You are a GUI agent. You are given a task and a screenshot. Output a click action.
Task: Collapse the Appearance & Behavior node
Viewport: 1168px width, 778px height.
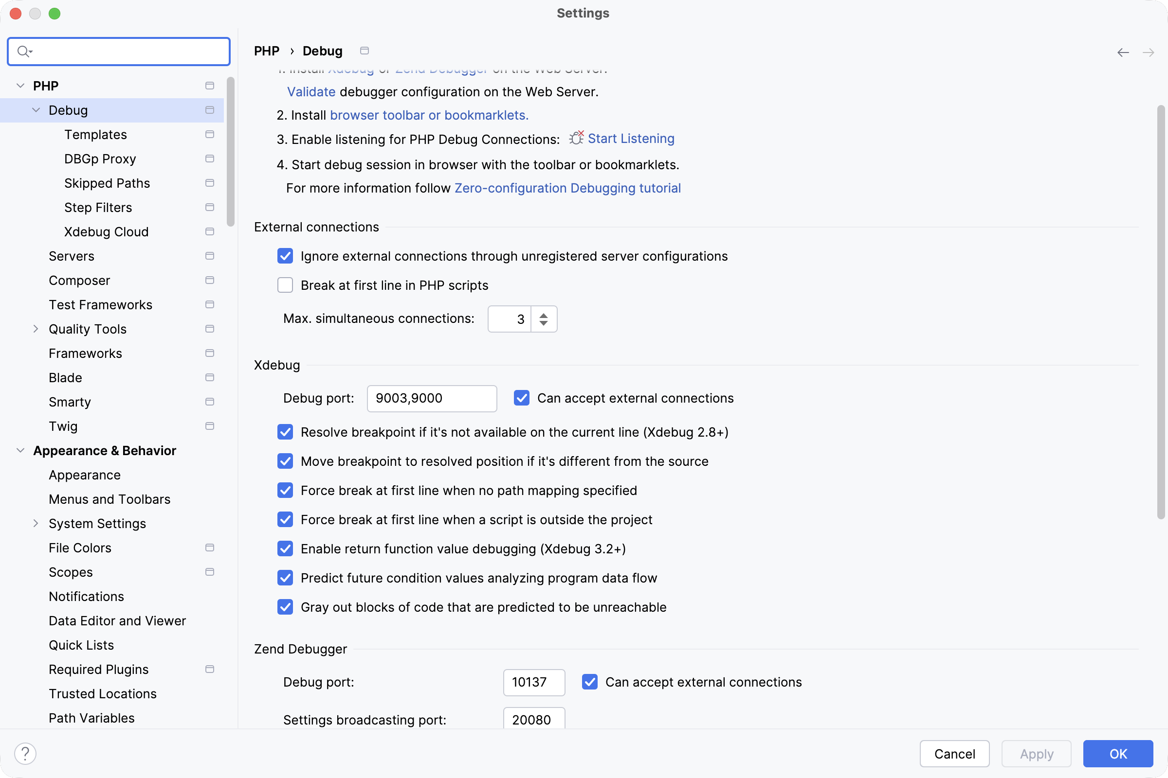point(20,450)
